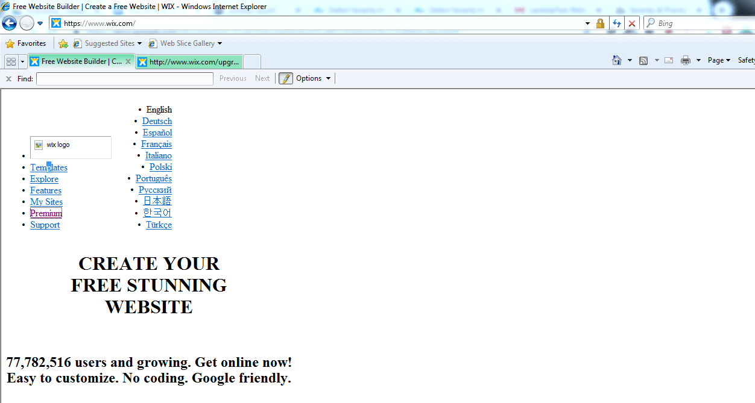Open the Safety menu
The image size is (755, 403).
[747, 60]
